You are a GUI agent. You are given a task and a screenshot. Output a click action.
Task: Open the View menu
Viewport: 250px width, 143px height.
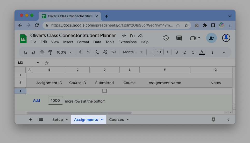55,42
